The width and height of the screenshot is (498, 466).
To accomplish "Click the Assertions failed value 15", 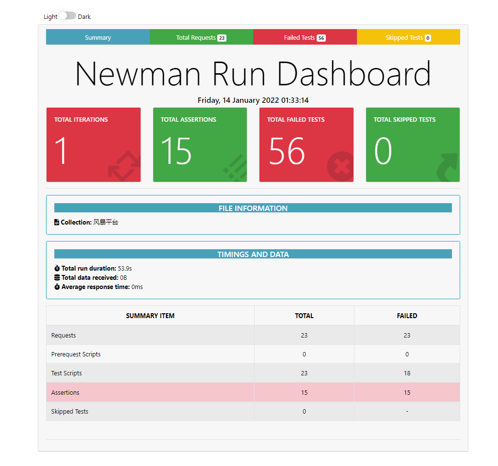I will click(407, 393).
